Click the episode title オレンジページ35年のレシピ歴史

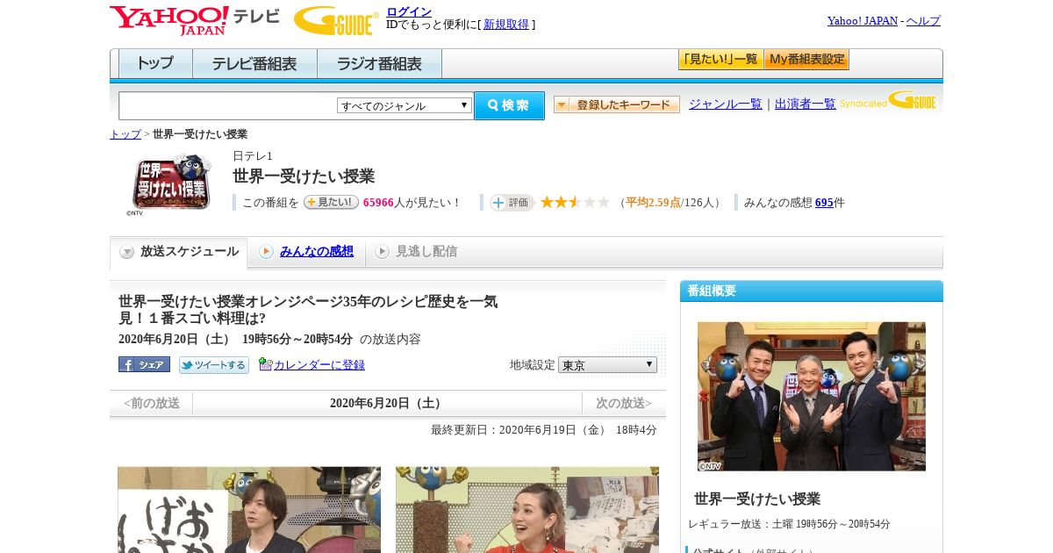pyautogui.click(x=308, y=310)
